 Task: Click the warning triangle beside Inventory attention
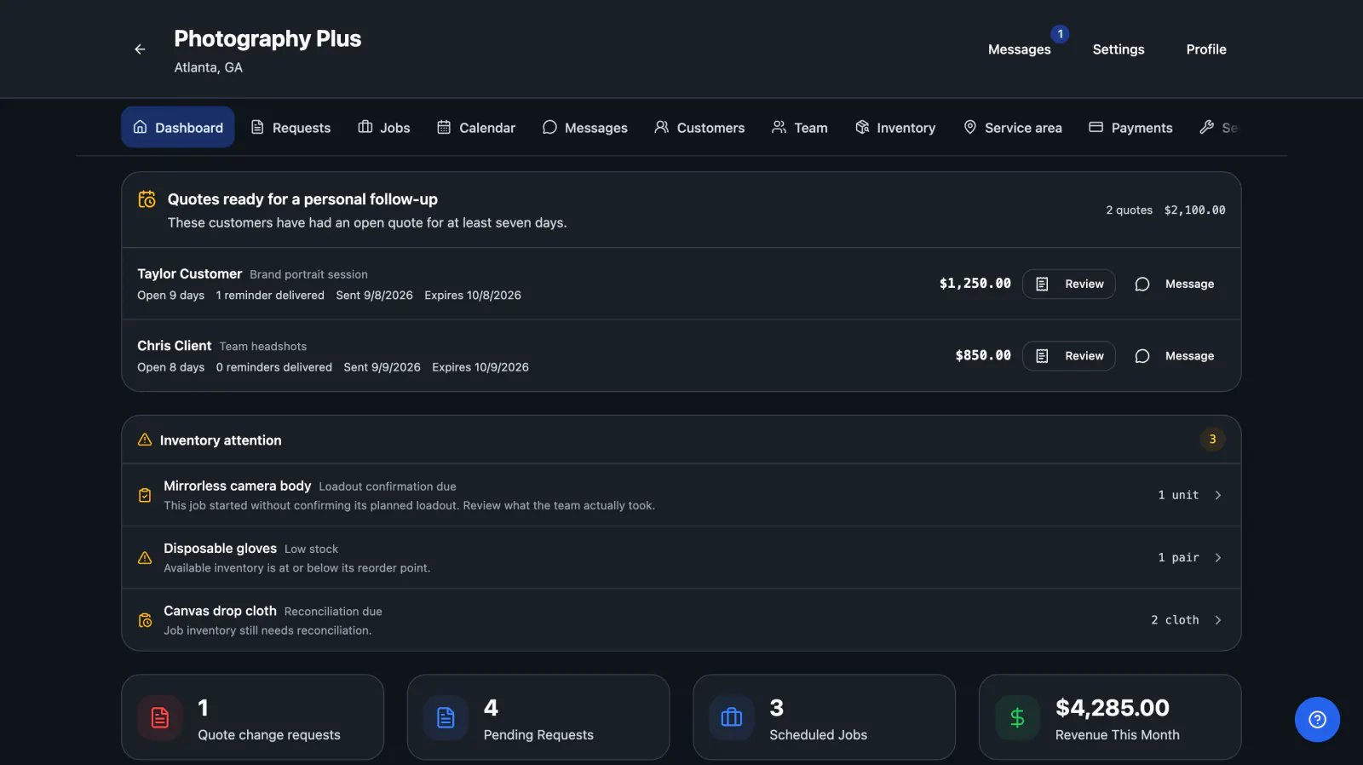[x=145, y=440]
